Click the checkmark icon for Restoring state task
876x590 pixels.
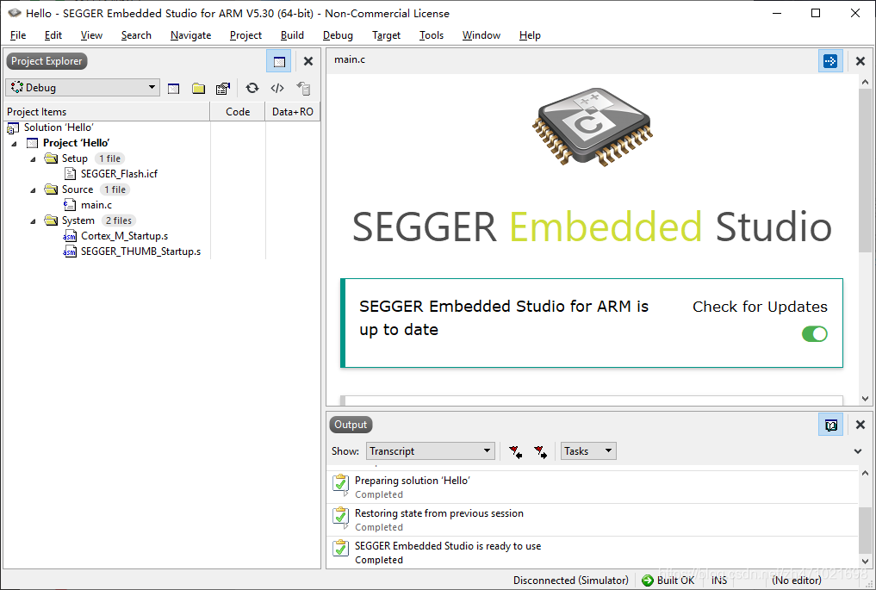coord(341,516)
